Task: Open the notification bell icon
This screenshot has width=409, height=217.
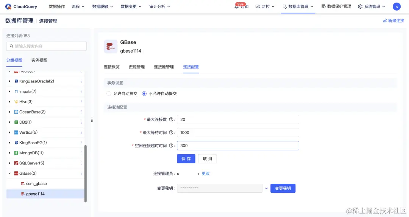Action: pos(237,7)
